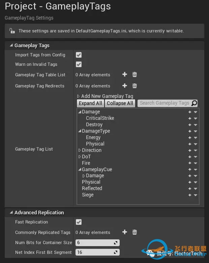
Task: Collapse the DamageType tag node
Action: (80, 131)
